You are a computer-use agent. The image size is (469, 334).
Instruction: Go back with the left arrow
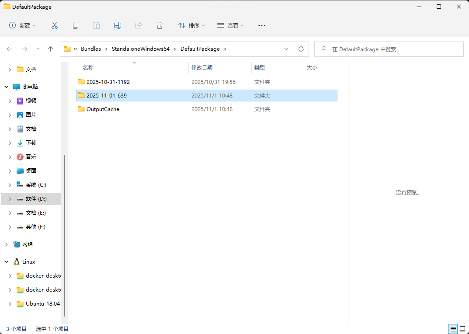[9, 49]
